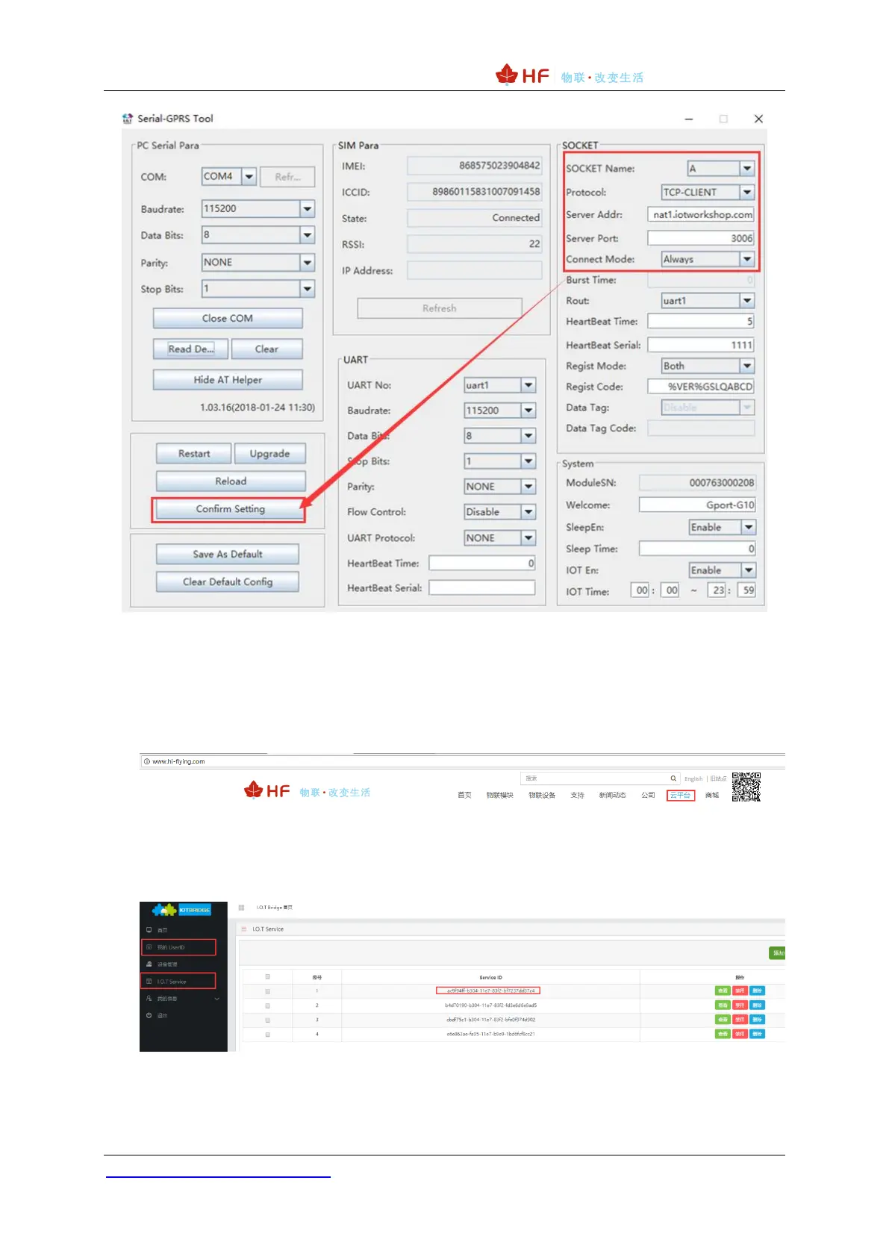Open 云平台 in the website navigation
This screenshot has height=1257, width=889.
click(680, 795)
